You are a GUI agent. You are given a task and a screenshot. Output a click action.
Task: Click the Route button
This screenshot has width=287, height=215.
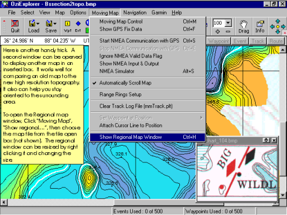pyautogui.click(x=276, y=41)
